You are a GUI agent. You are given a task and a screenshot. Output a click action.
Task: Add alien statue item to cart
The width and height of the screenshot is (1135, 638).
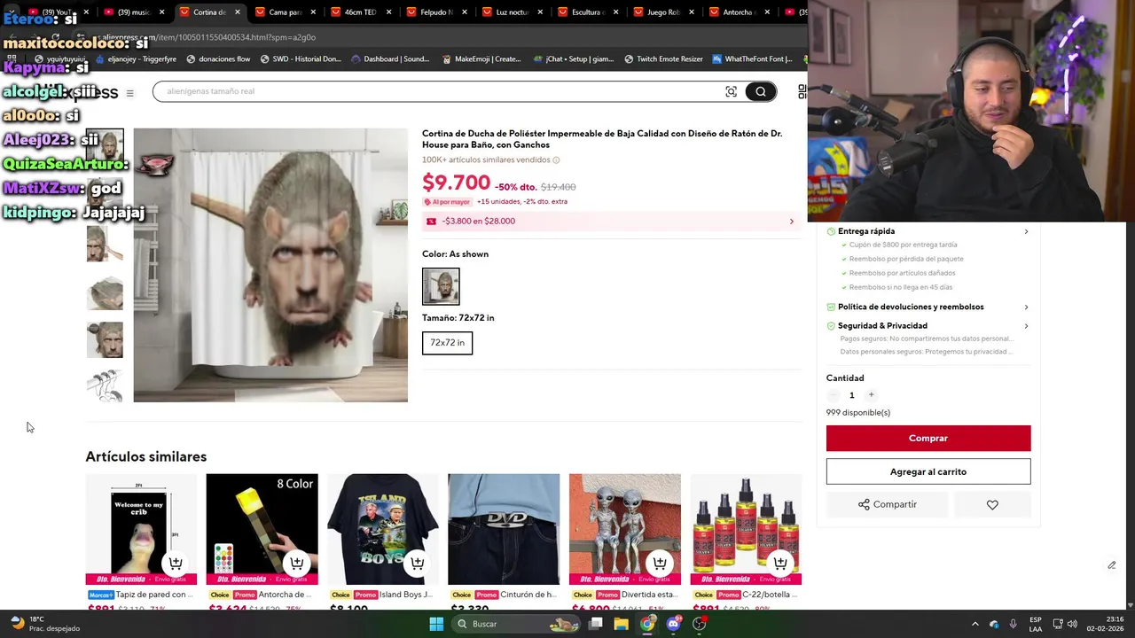tap(659, 563)
